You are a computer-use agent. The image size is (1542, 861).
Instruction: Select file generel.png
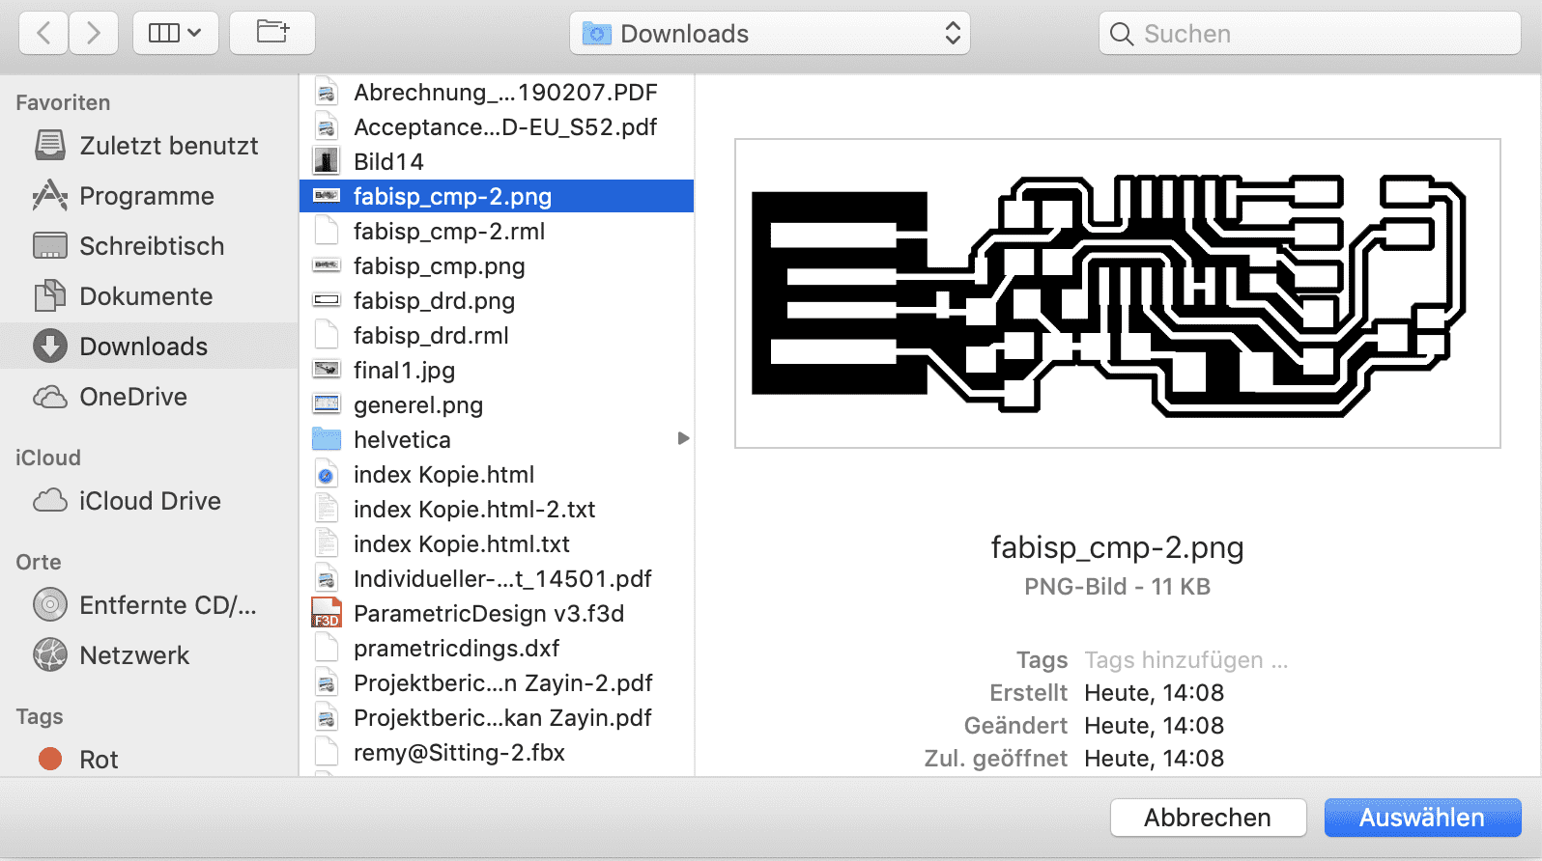coord(497,404)
